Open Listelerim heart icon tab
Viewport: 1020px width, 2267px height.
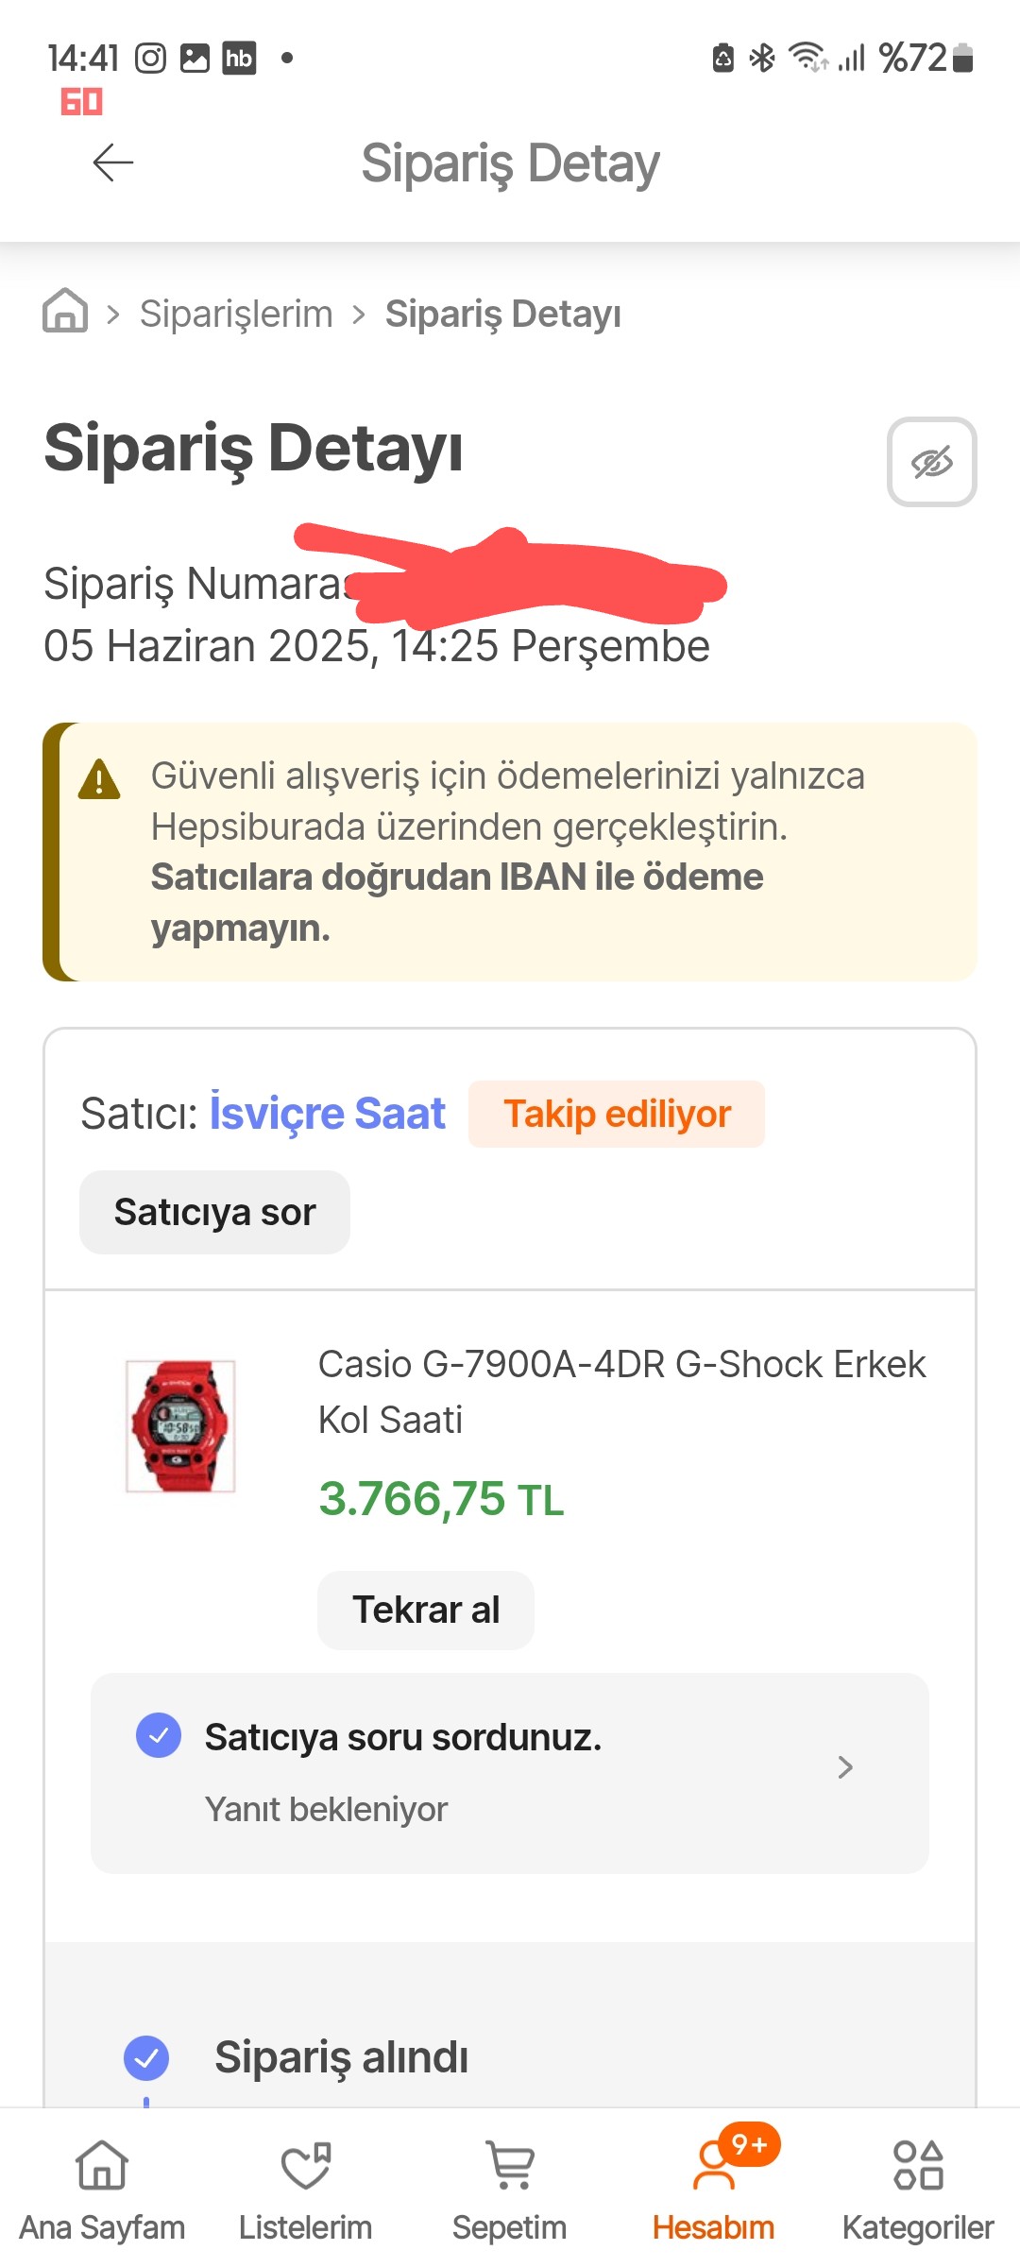click(x=306, y=2191)
